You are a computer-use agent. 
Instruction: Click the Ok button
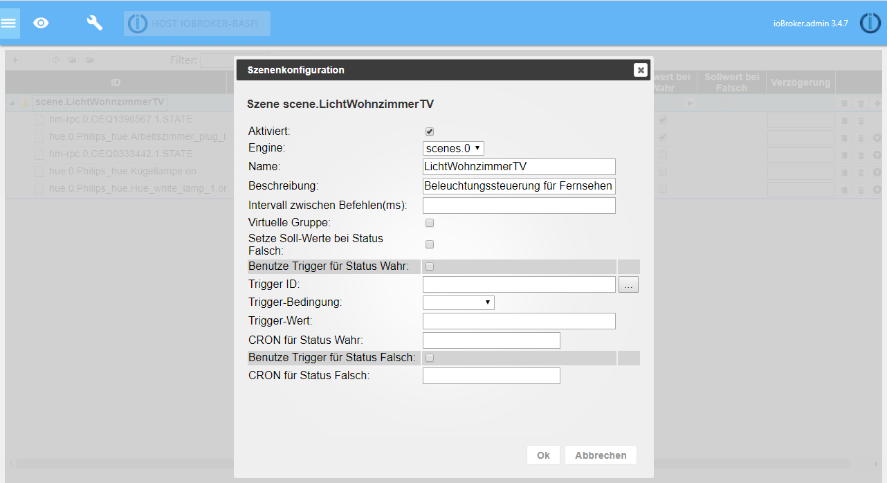coord(543,455)
